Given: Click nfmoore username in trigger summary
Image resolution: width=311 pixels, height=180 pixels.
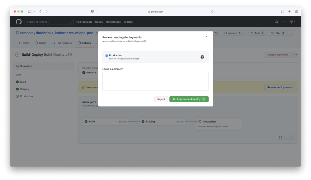Looking at the screenshot, I should click(91, 73).
